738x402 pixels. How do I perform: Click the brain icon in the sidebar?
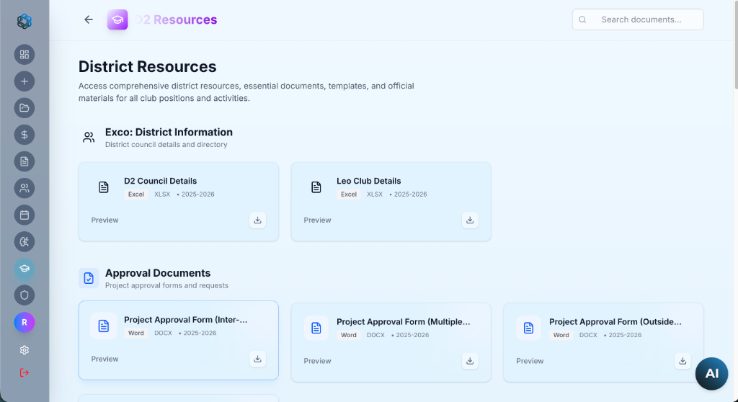click(x=25, y=242)
